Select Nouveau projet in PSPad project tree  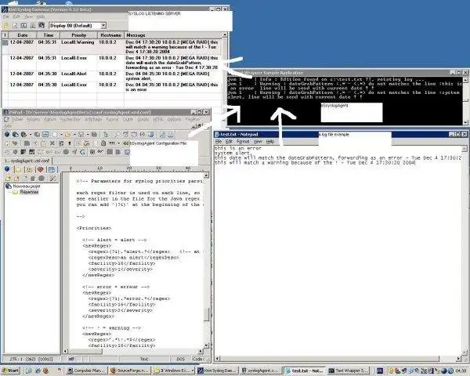coord(27,186)
